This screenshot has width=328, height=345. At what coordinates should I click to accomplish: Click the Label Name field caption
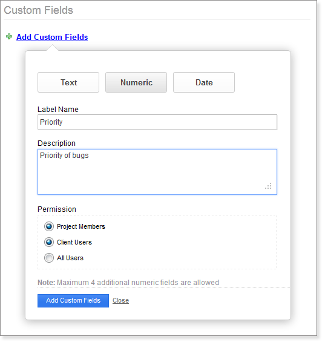point(58,110)
